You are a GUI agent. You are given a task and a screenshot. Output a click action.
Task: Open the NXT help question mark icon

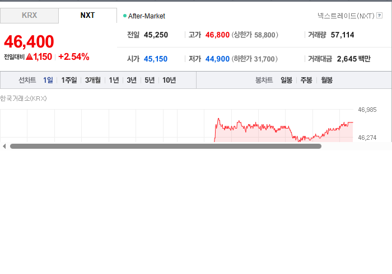coord(379,16)
